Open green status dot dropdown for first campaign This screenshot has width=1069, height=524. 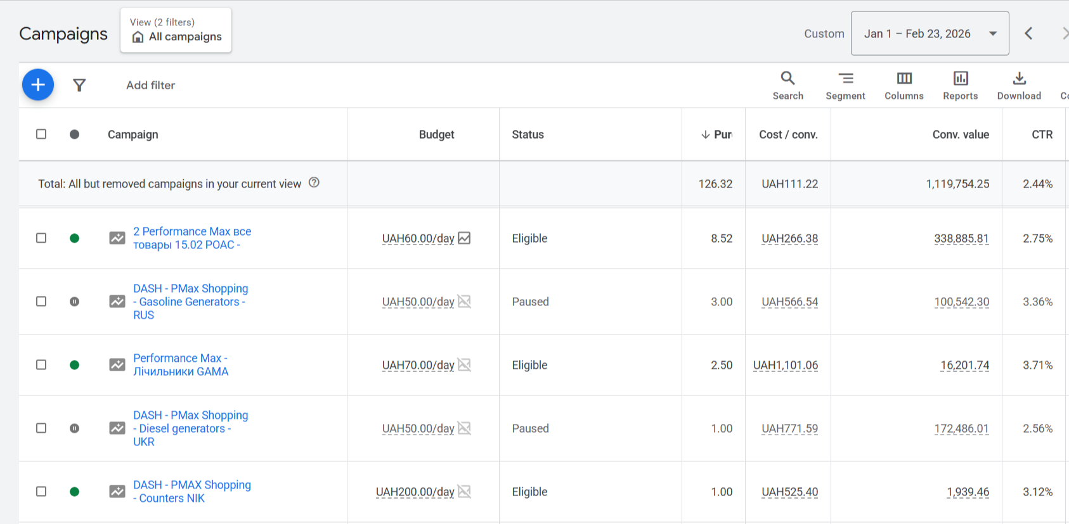[74, 238]
